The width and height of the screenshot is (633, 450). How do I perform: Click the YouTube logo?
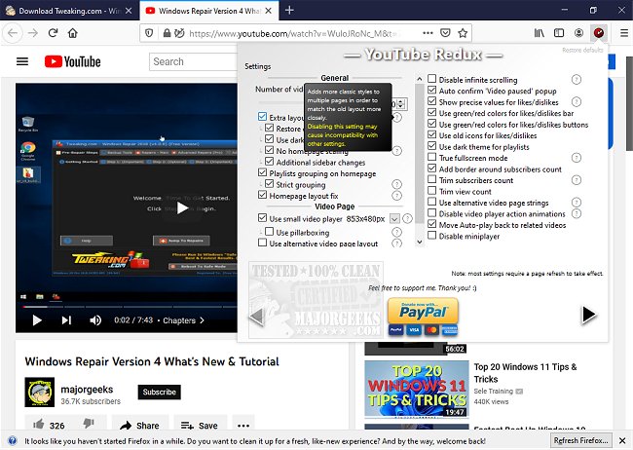point(73,61)
